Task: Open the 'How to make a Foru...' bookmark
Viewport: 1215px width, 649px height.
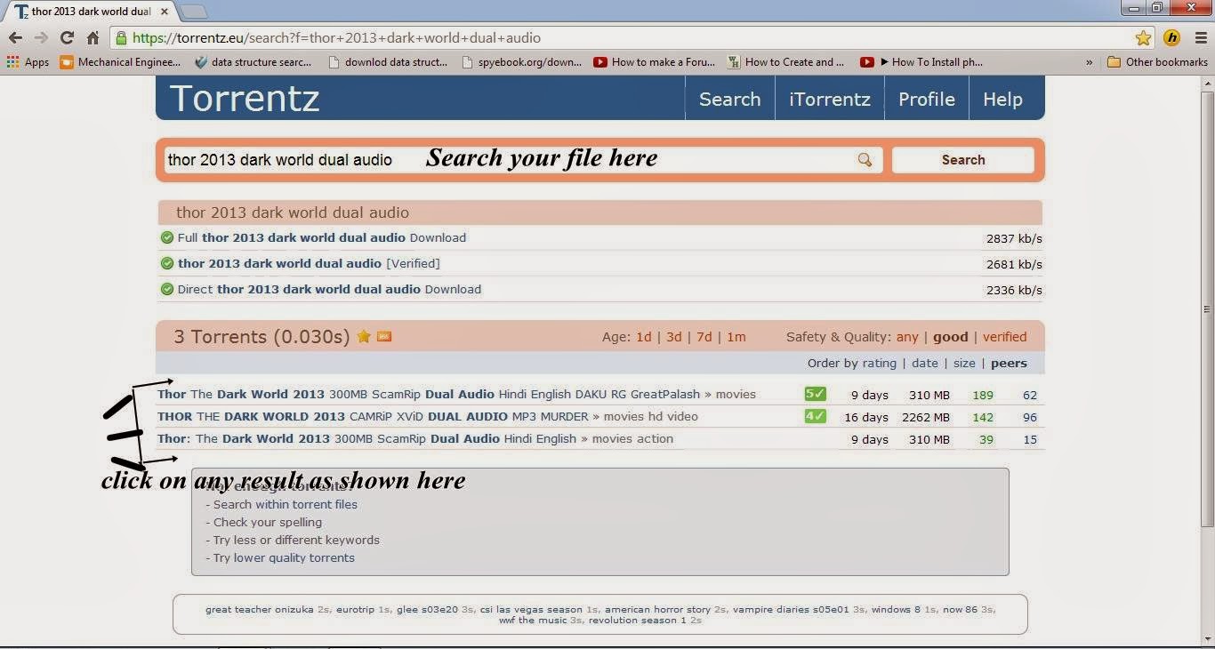Action: point(654,62)
